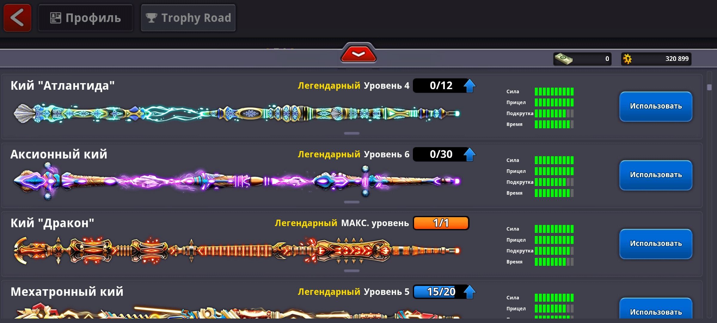
Task: Tap the drag handle under Атлантида cue
Action: [352, 133]
